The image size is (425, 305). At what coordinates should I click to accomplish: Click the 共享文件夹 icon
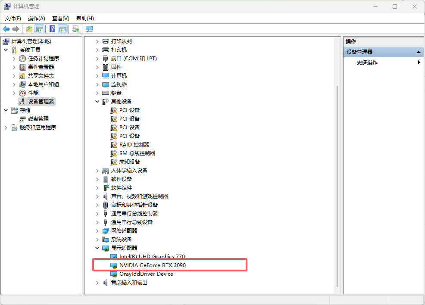coord(22,76)
